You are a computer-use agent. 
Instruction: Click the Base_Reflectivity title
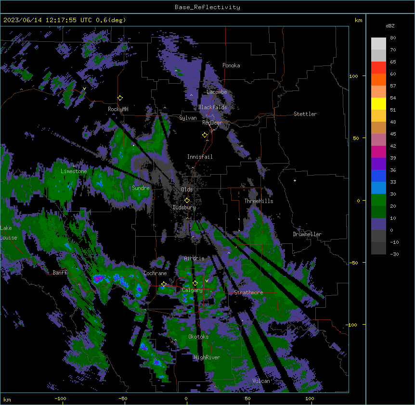coord(207,7)
